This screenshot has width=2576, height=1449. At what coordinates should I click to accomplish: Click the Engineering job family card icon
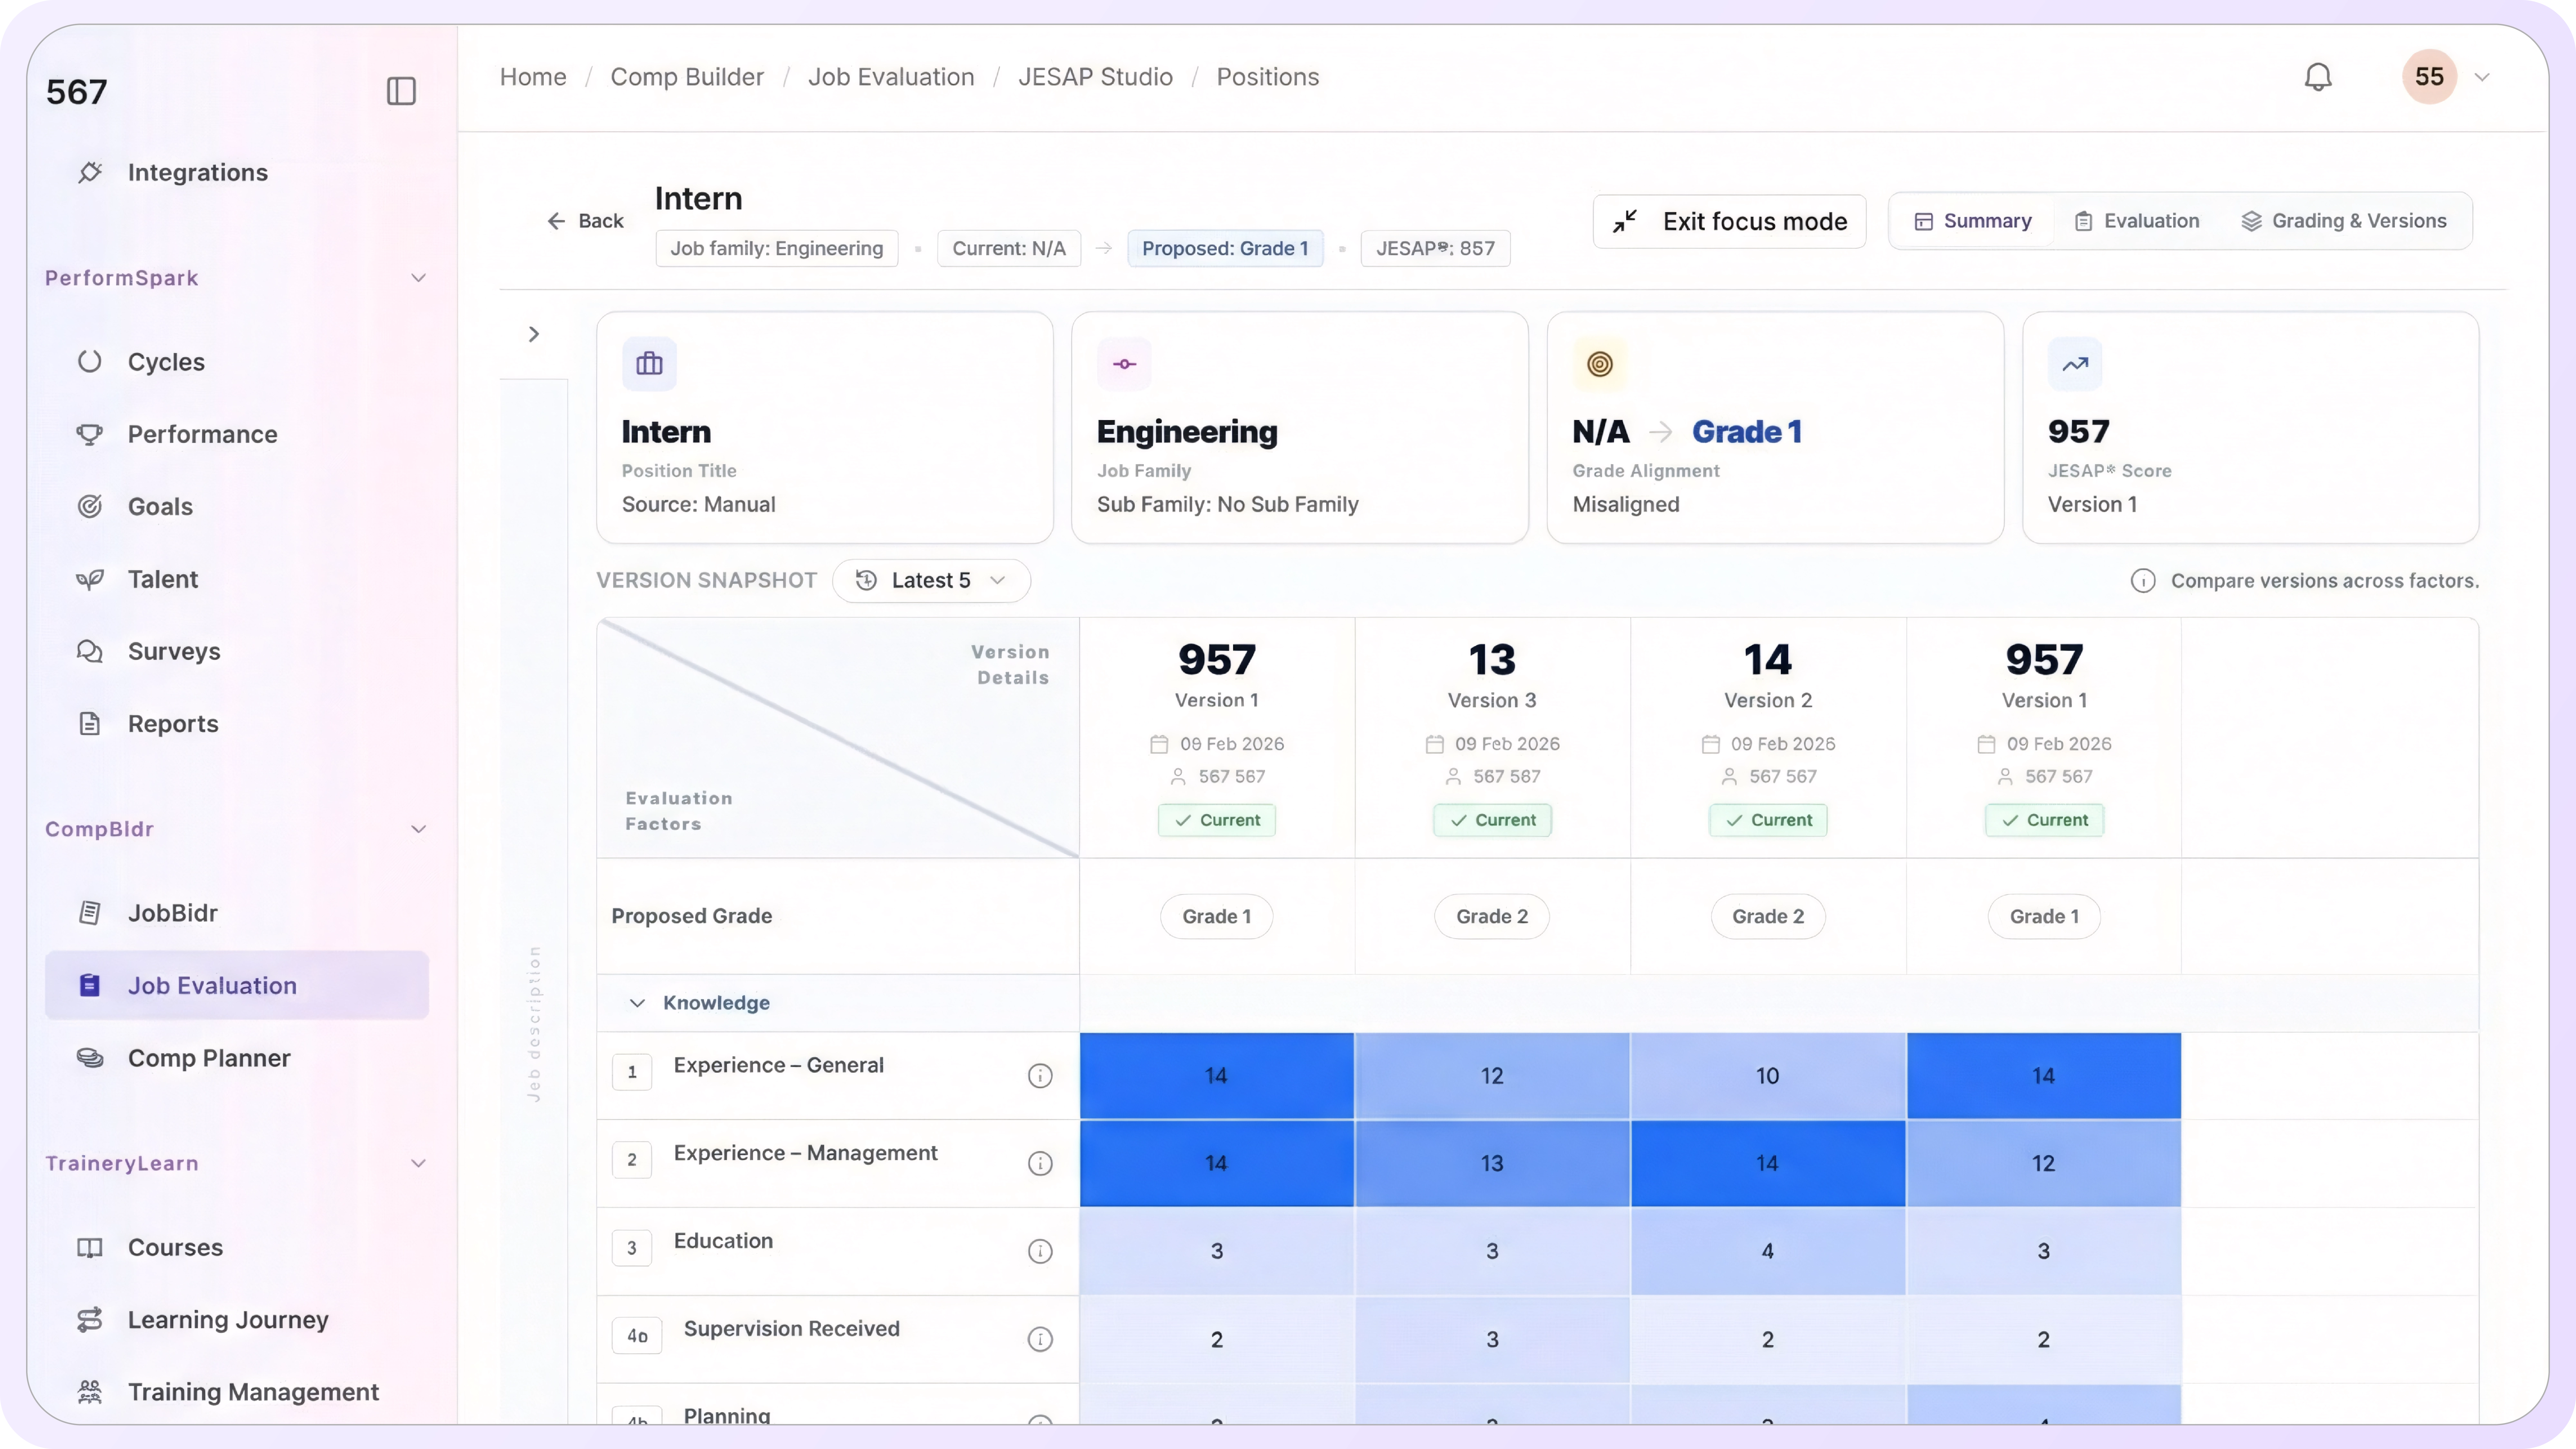1124,364
